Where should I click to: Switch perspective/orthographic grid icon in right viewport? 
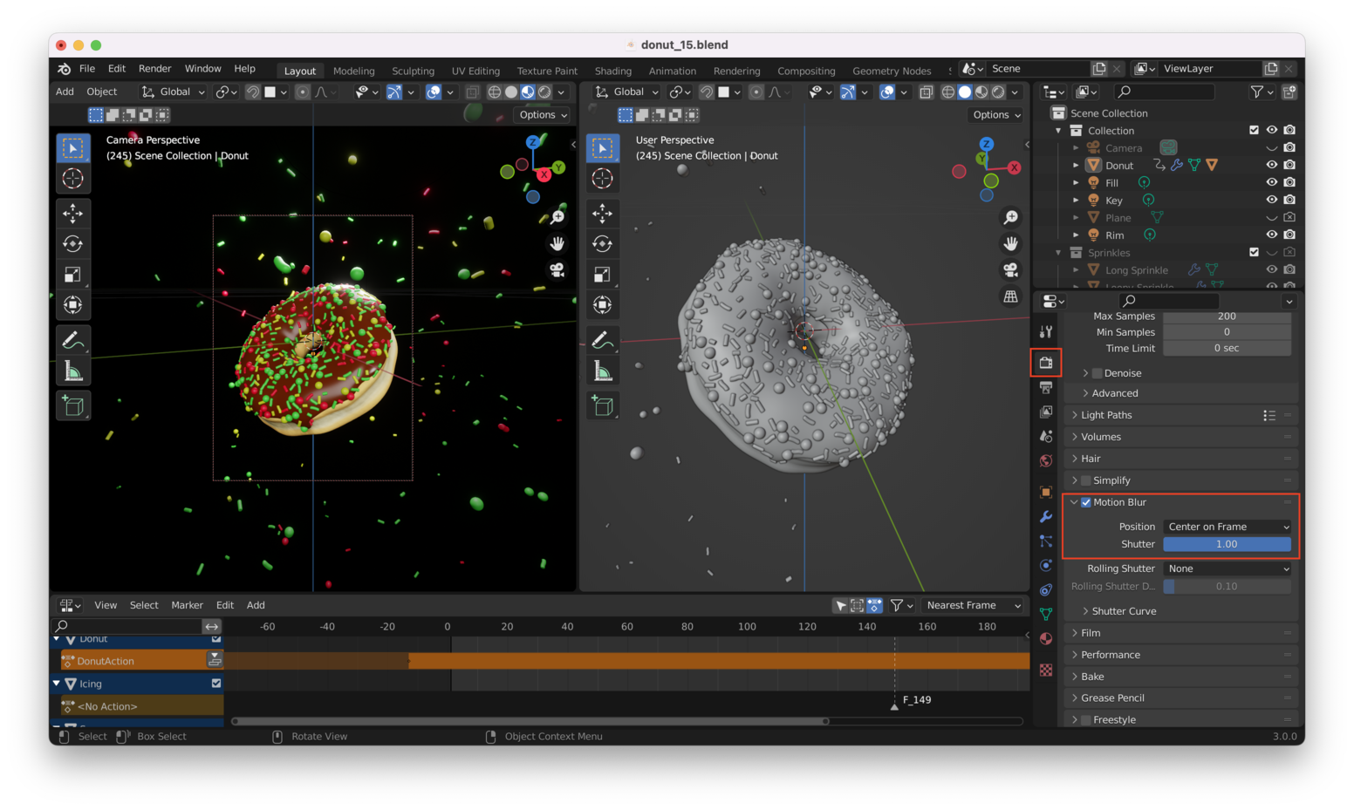tap(1010, 297)
